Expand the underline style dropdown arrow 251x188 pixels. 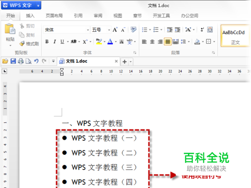(x=68, y=42)
